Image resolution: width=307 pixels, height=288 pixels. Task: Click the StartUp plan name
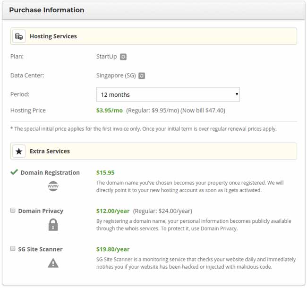pos(107,57)
